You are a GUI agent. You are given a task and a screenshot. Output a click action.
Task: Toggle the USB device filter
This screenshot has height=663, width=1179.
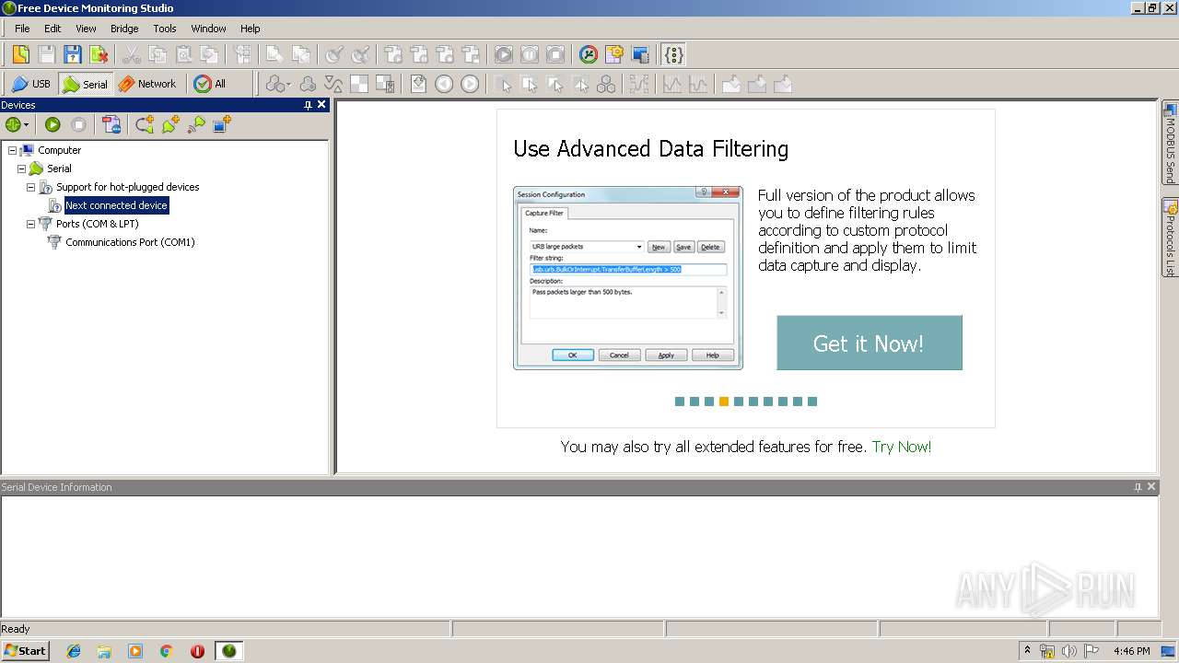pyautogui.click(x=31, y=84)
